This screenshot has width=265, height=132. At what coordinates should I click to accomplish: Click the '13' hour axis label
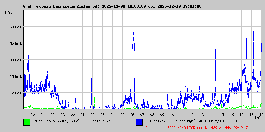[x=202, y=115]
